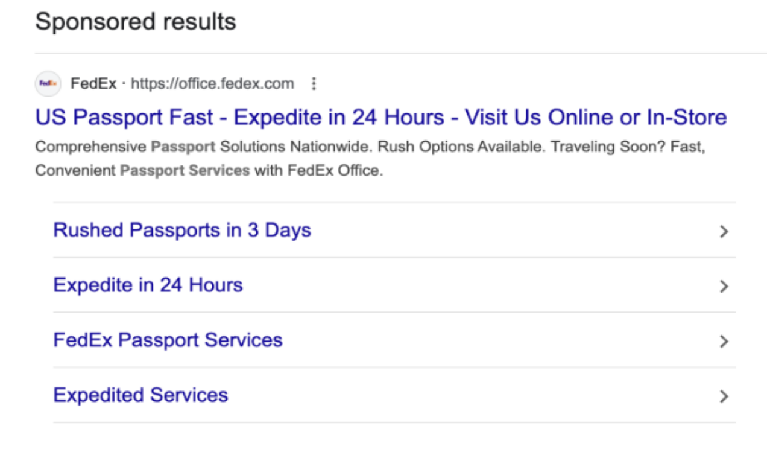
Task: Click the Sponsored results heading
Action: [x=136, y=22]
